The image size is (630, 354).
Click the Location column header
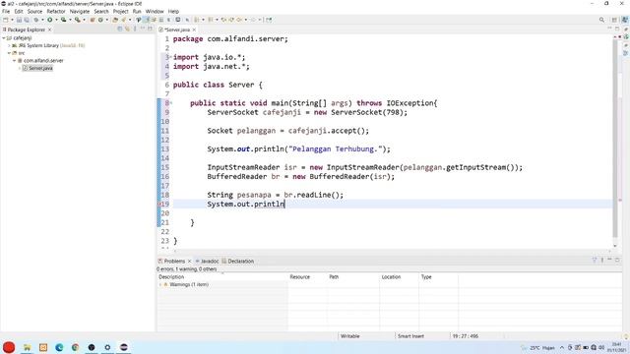pyautogui.click(x=399, y=277)
